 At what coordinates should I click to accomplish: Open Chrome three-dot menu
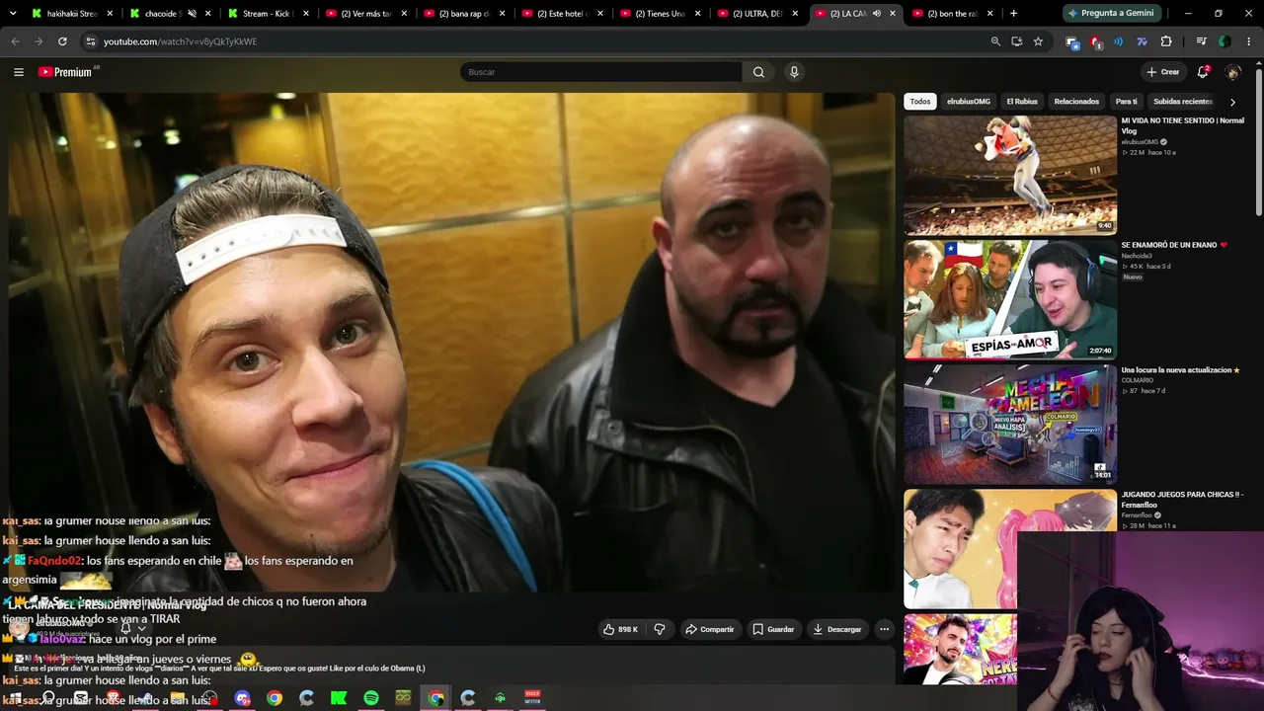(1247, 41)
